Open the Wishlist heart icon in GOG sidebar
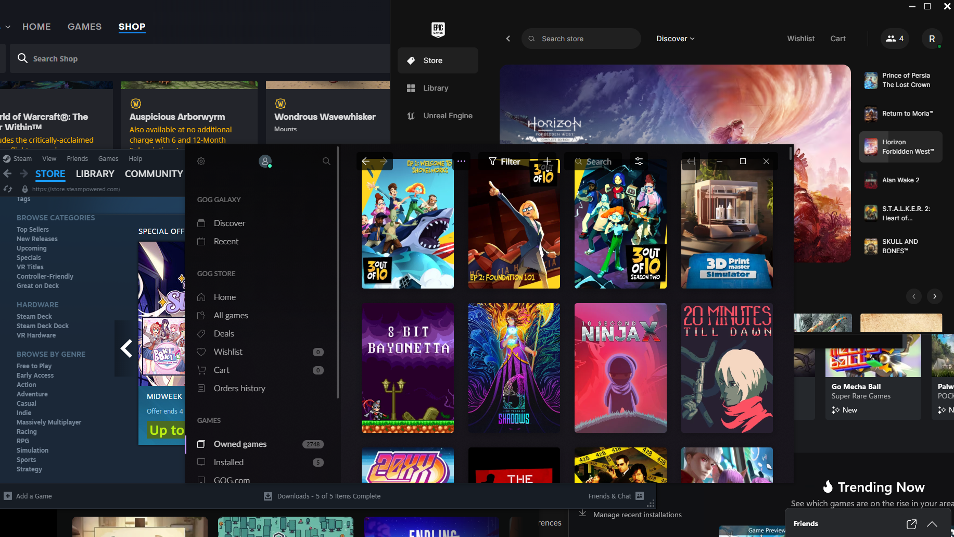This screenshot has width=954, height=537. coord(201,352)
